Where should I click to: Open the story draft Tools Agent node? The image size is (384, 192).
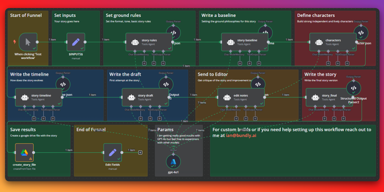click(x=145, y=97)
